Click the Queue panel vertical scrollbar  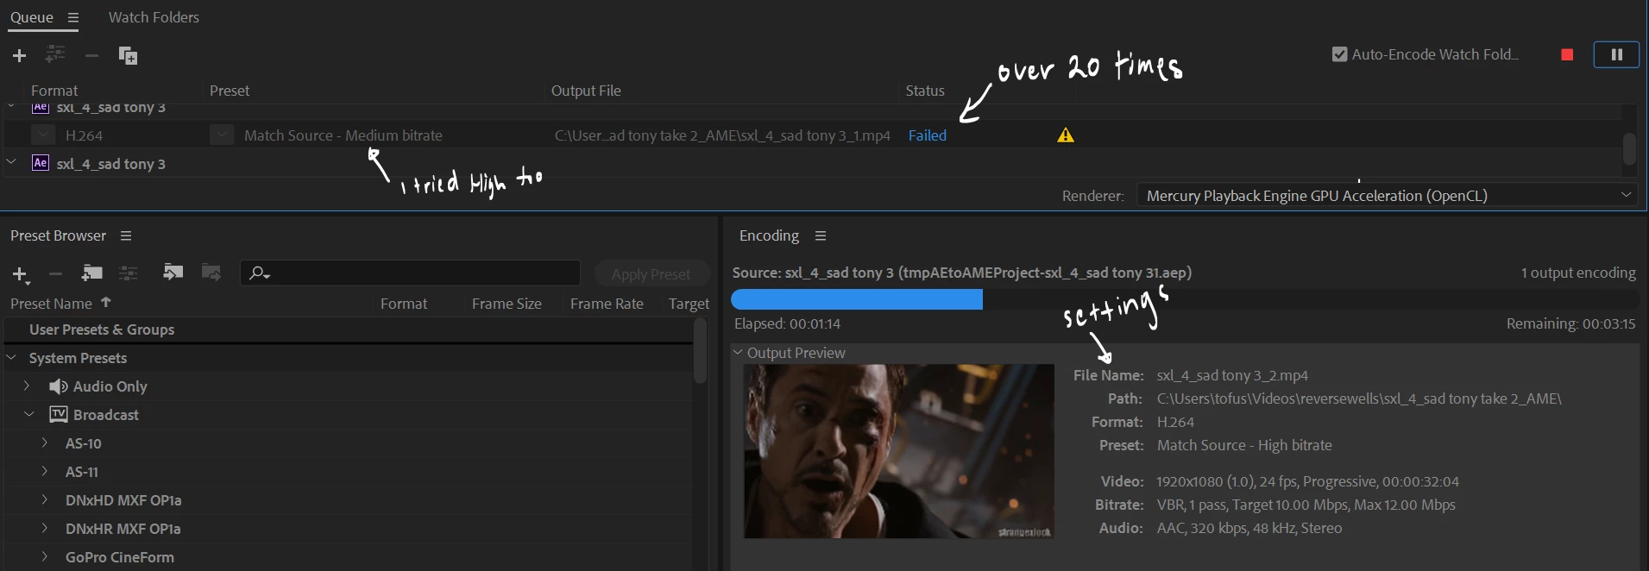coord(1629,148)
